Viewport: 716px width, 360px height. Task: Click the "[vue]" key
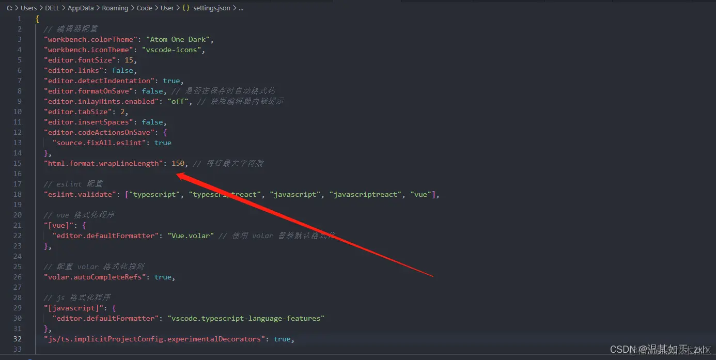point(58,225)
